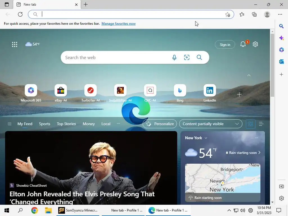Open the Install&Play quick link

tap(120, 93)
